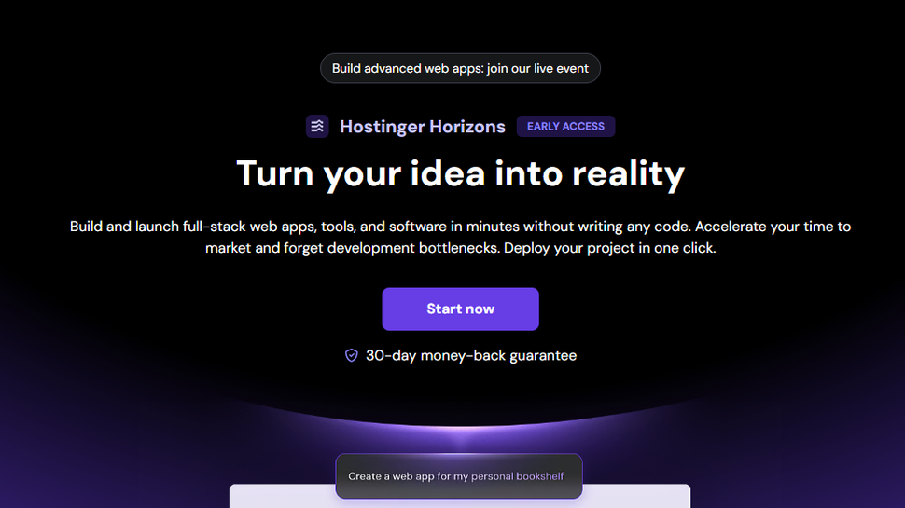Focus the personal bookshelf prompt field
This screenshot has height=508, width=905.
(459, 476)
